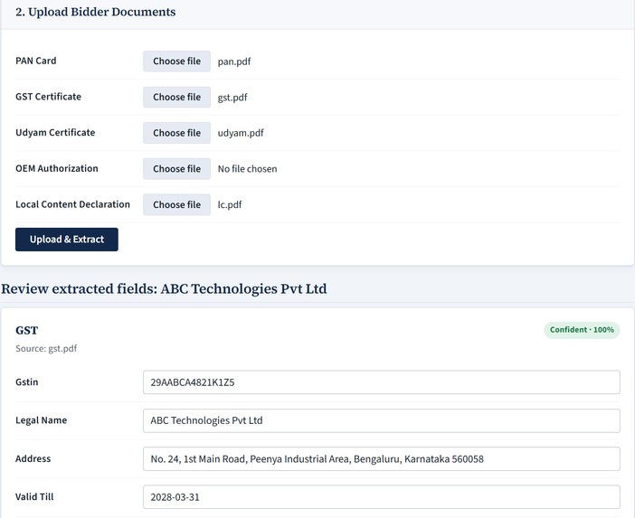
Task: Click the Valid Till field label
Action: click(x=34, y=496)
